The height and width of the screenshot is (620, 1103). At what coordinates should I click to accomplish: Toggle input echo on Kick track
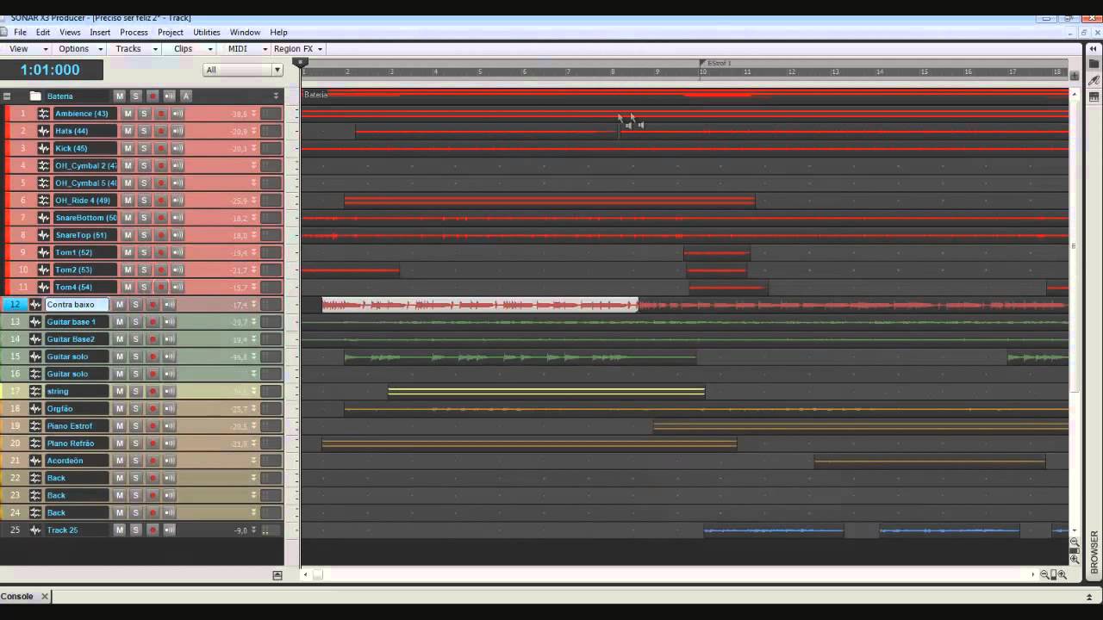[178, 148]
